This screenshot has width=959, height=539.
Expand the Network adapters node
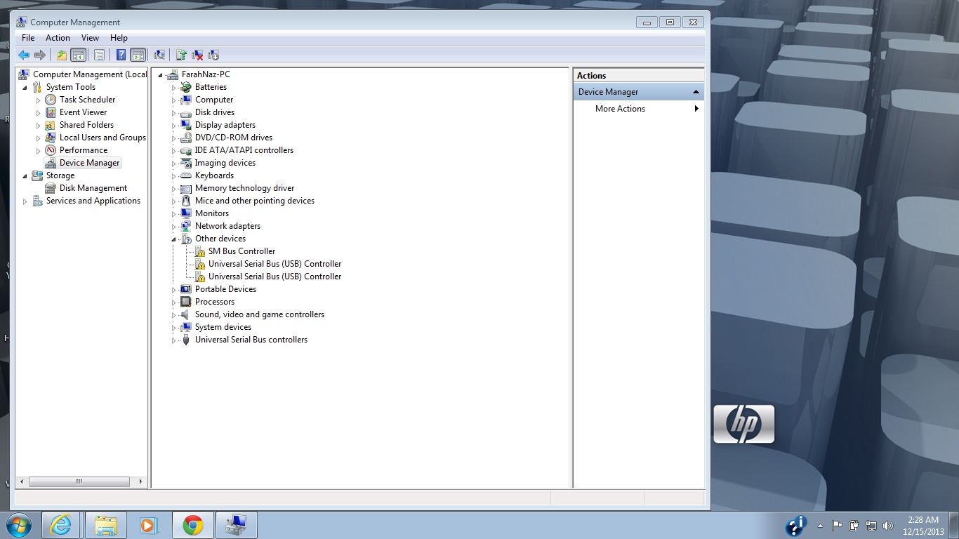pos(173,227)
